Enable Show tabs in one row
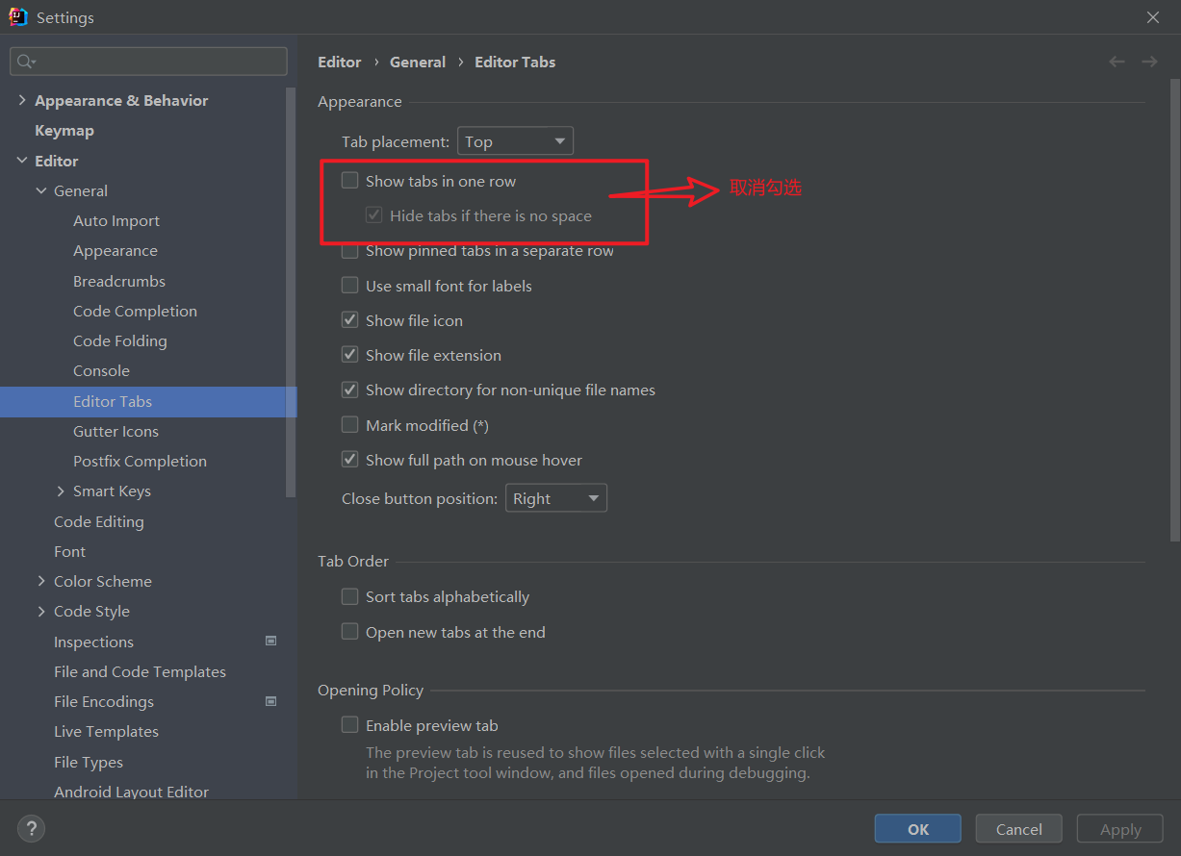 [350, 181]
